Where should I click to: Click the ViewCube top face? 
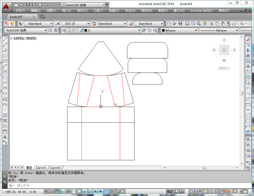[x=224, y=50]
